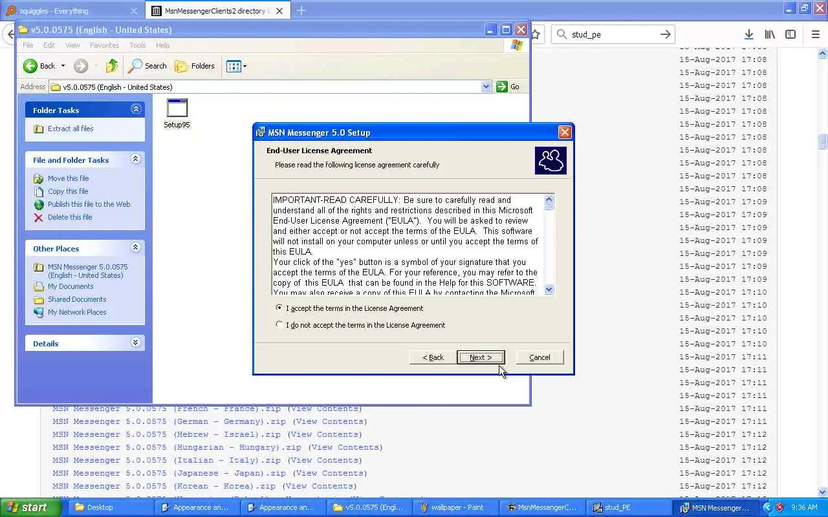Open the Help menu in Explorer

tap(162, 45)
